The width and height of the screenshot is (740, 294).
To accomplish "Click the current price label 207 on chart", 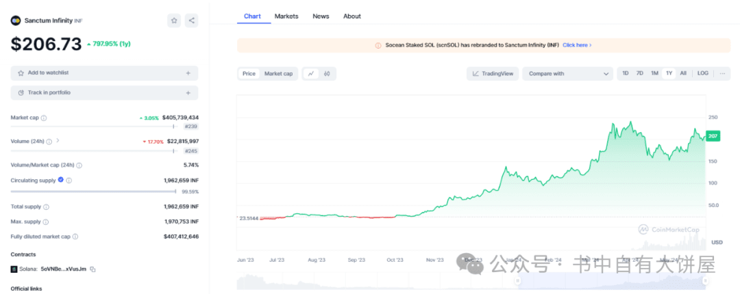I will (713, 135).
